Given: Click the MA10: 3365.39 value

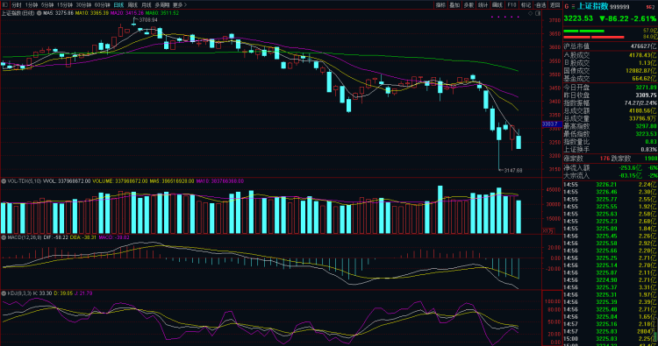Looking at the screenshot, I should [92, 13].
